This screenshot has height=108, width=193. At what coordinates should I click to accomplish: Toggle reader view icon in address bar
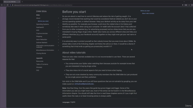pyautogui.click(x=183, y=5)
